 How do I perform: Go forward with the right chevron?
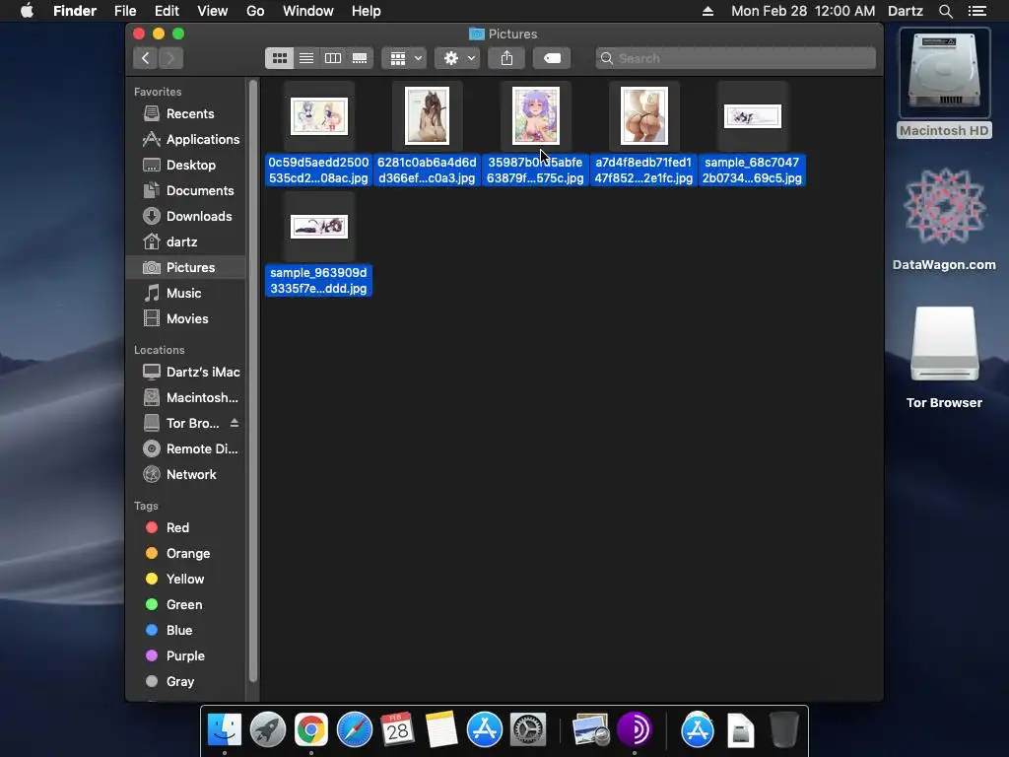(x=170, y=58)
